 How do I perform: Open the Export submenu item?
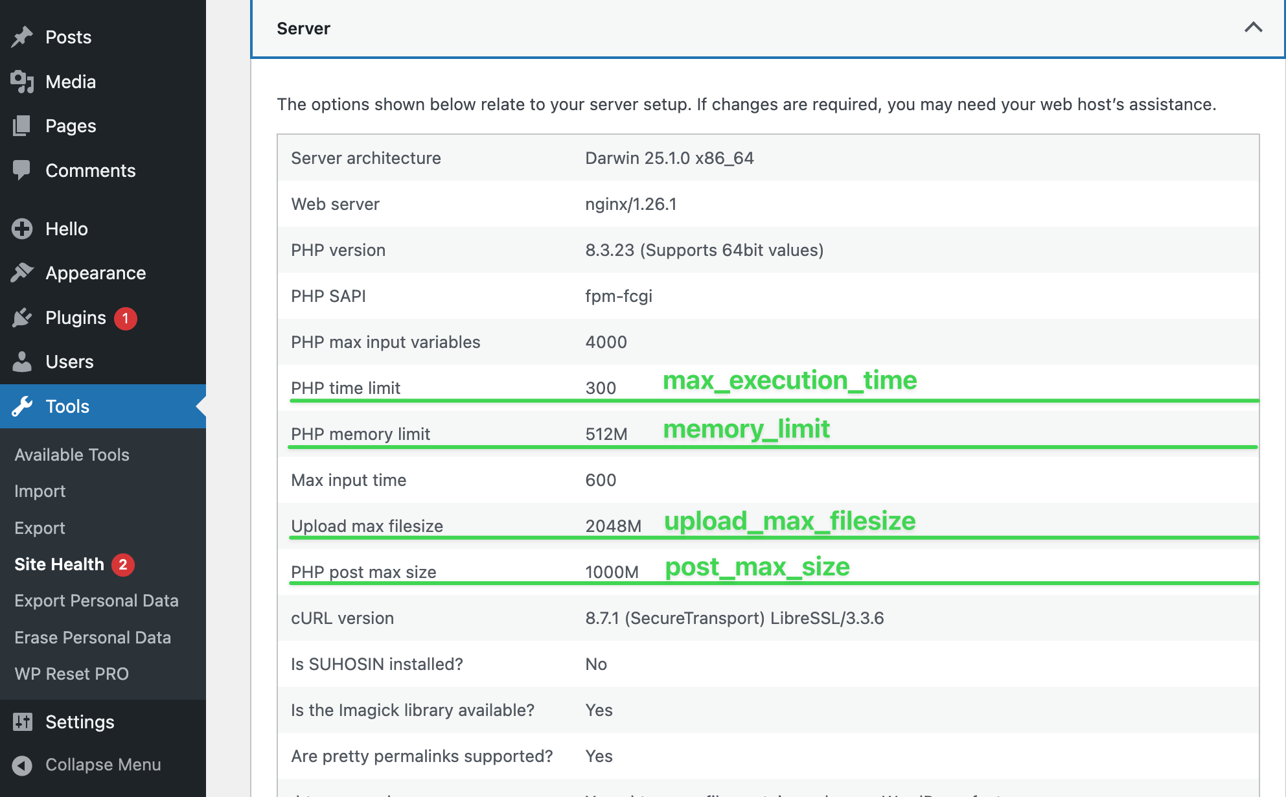click(x=40, y=528)
